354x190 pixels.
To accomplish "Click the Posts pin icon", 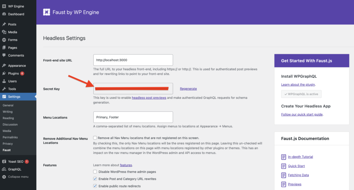I will 4,24.
